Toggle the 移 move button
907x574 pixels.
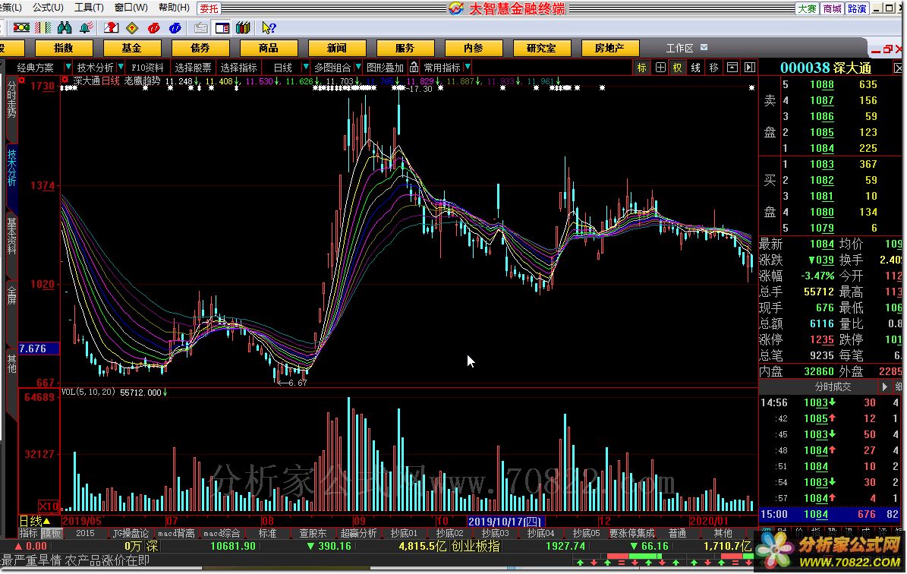point(713,68)
